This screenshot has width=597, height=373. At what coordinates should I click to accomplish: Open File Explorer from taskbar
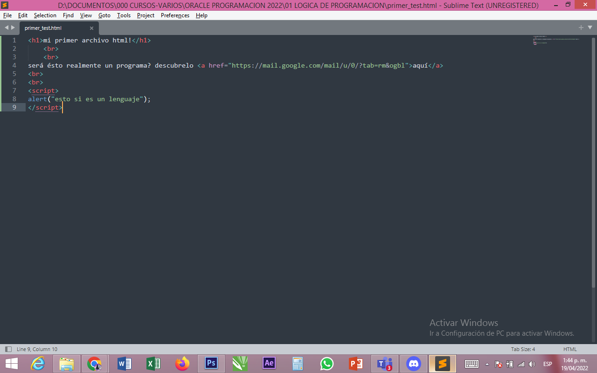tap(67, 364)
